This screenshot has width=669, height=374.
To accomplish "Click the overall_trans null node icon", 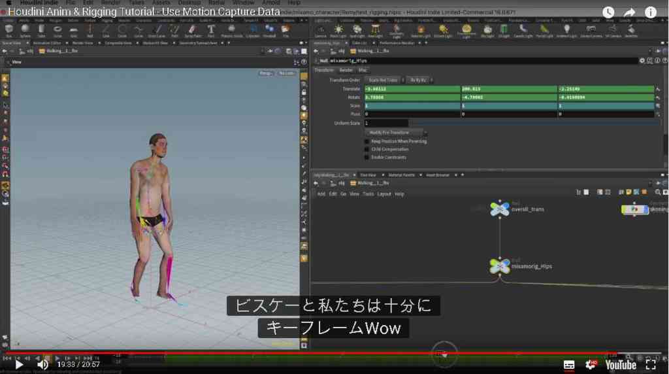I will [x=500, y=209].
